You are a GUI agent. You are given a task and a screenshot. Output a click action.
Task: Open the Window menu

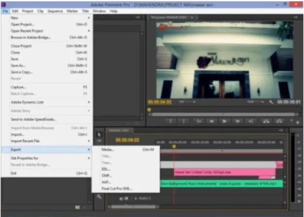coord(99,11)
